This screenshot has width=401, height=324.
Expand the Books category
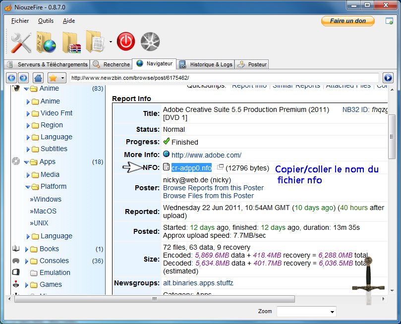point(26,249)
